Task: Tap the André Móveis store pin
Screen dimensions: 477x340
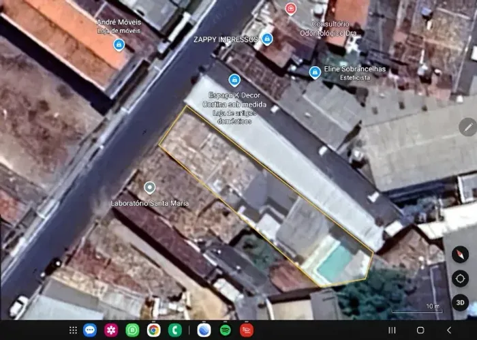Action: 119,45
